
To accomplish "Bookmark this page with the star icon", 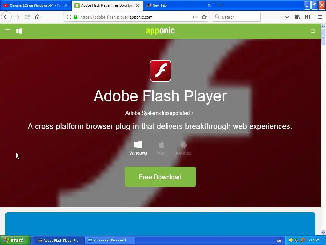I will 204,17.
